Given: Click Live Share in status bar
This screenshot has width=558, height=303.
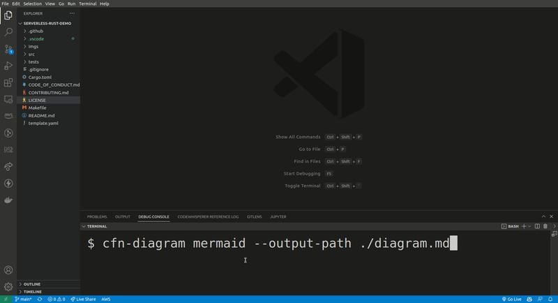Looking at the screenshot, I should click(x=83, y=300).
